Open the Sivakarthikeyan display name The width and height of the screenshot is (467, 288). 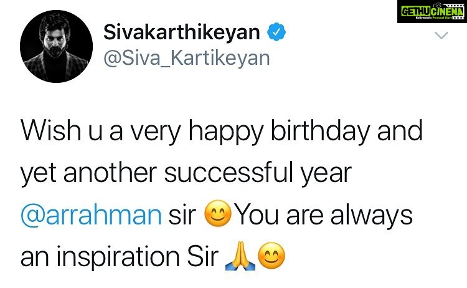pyautogui.click(x=182, y=32)
